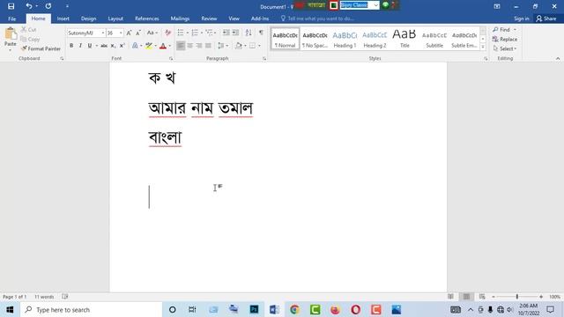This screenshot has width=564, height=317.
Task: Open Photoshop from the taskbar
Action: pos(254,309)
